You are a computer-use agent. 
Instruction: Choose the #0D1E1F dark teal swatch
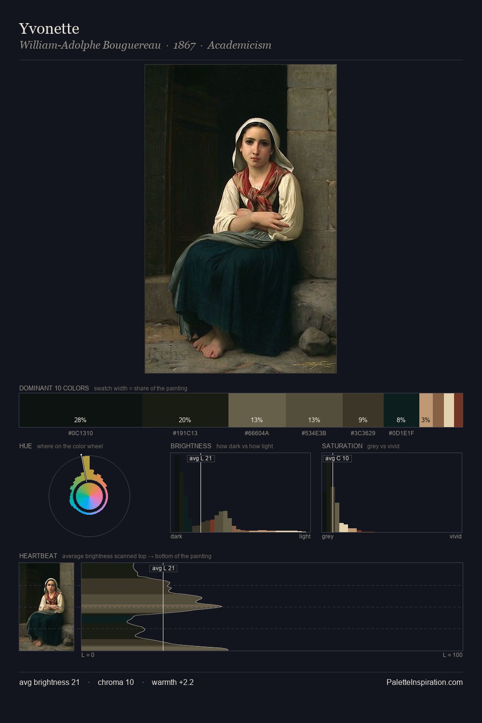[x=402, y=410]
